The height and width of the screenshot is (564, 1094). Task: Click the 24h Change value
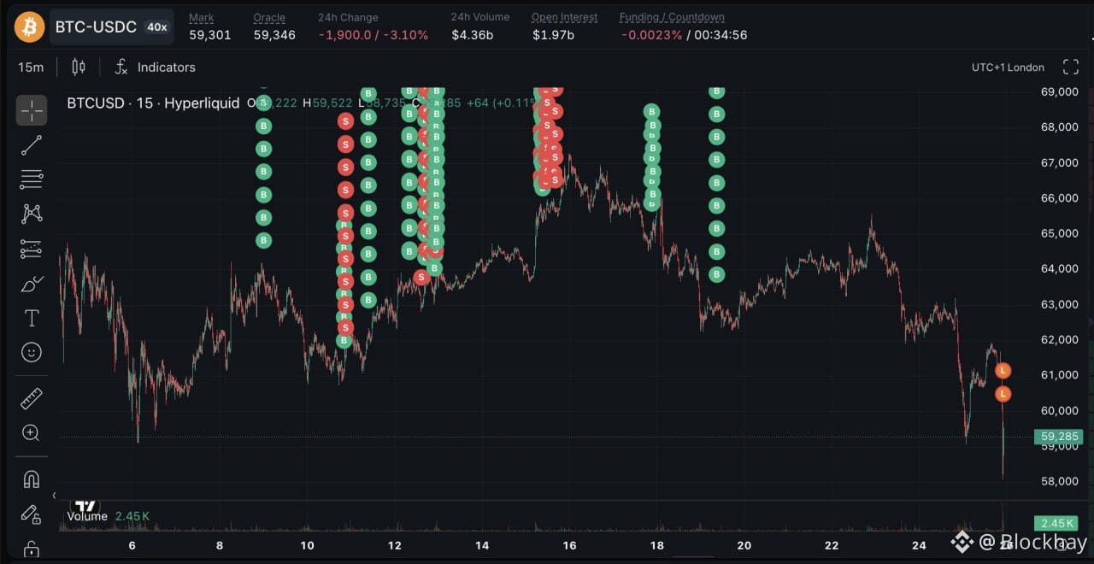point(373,35)
